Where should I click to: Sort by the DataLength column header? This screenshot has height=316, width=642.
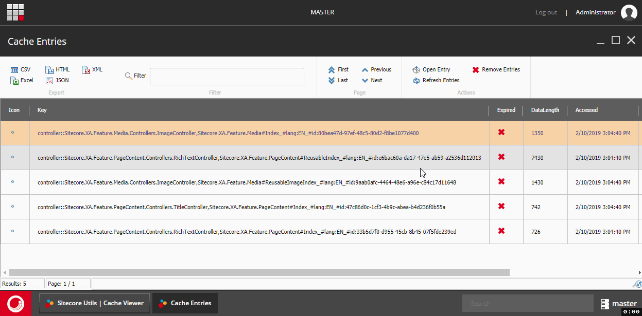545,110
